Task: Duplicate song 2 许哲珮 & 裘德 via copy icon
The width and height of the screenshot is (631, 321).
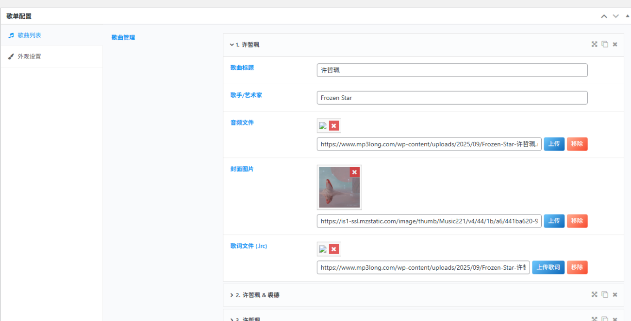Action: click(x=604, y=294)
